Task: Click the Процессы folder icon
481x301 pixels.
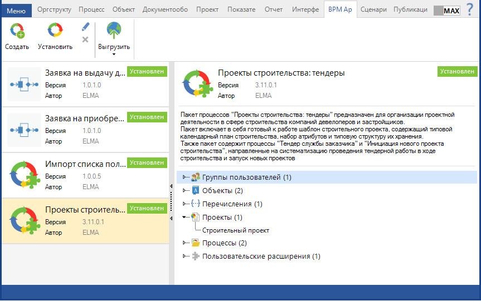Action: click(195, 243)
